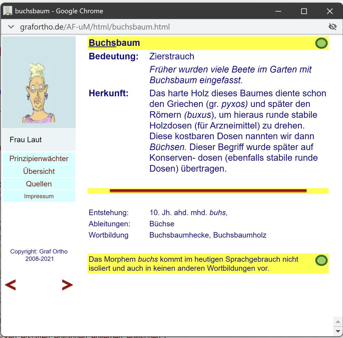Maximize the Chrome window
Screen dimensions: 343x338
click(x=304, y=11)
